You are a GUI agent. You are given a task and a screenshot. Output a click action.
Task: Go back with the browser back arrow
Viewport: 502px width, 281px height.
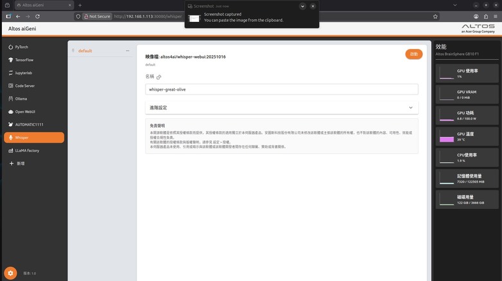click(x=18, y=16)
